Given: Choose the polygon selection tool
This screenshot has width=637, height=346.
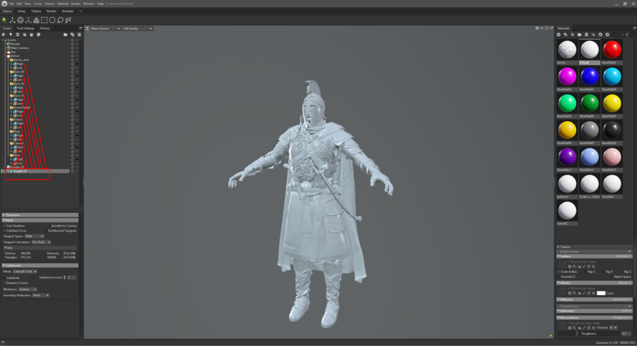Looking at the screenshot, I should coord(68,20).
